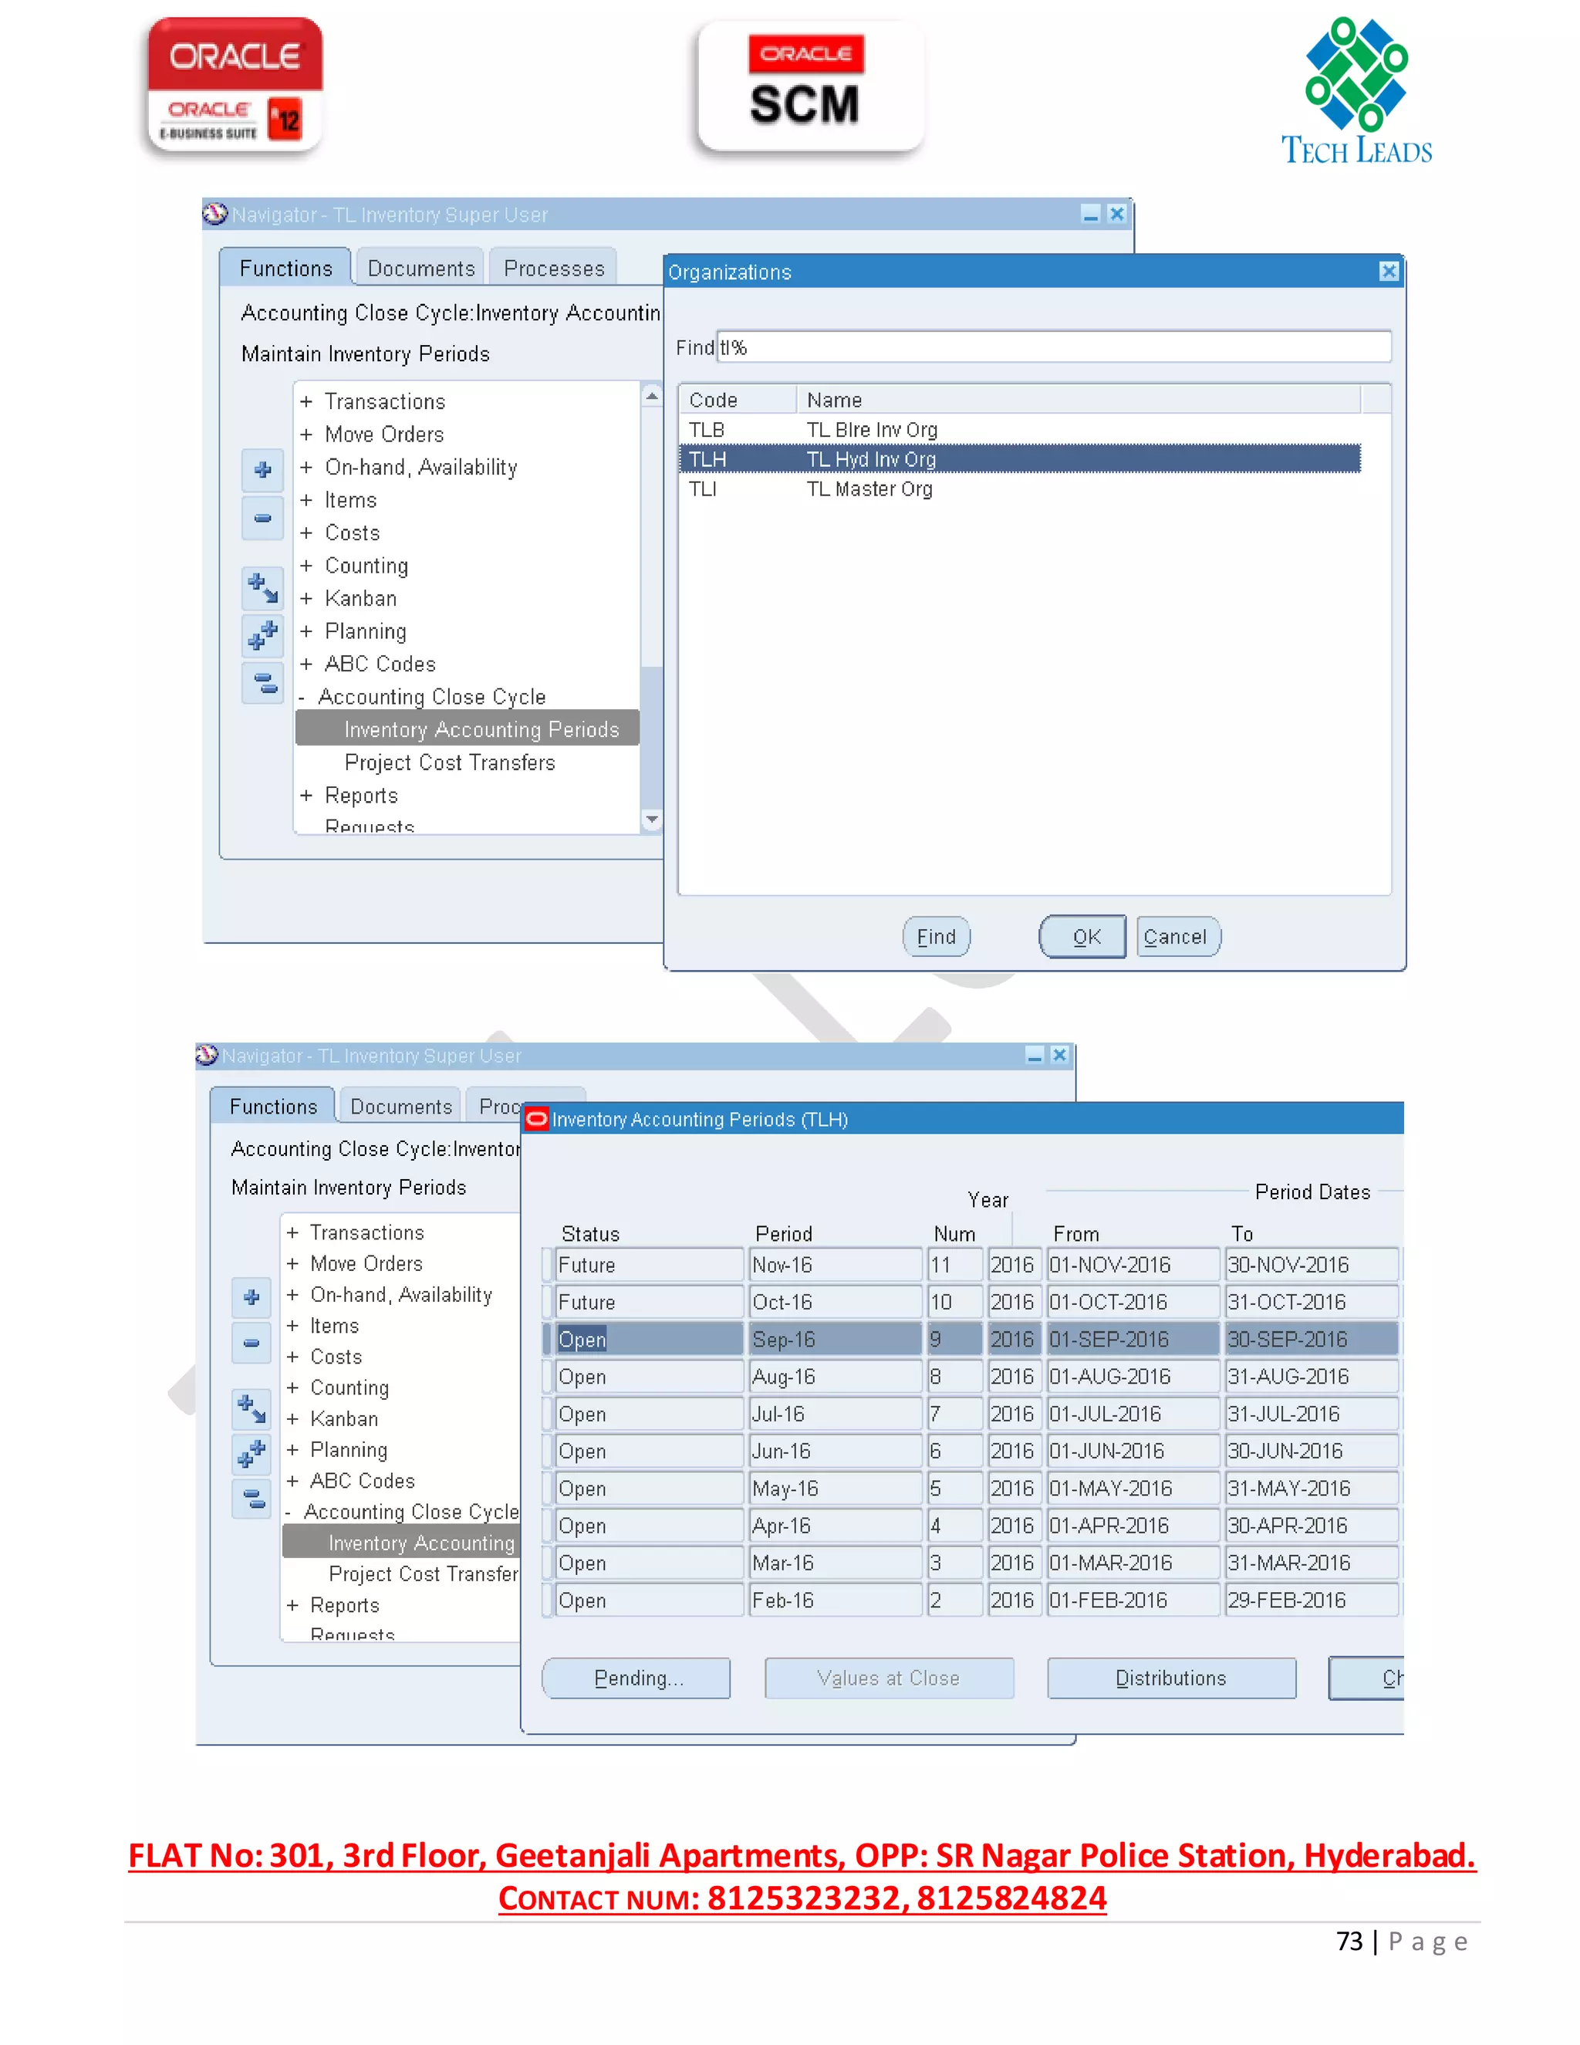Select row indicator for Aug-16 period
The image size is (1580, 2045).
(x=548, y=1377)
